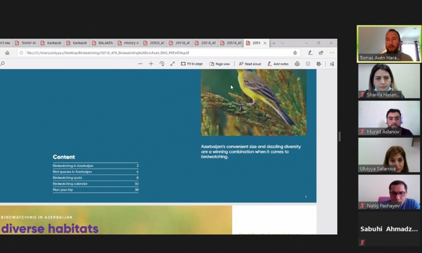Click the 'Content' heading

[x=64, y=157]
